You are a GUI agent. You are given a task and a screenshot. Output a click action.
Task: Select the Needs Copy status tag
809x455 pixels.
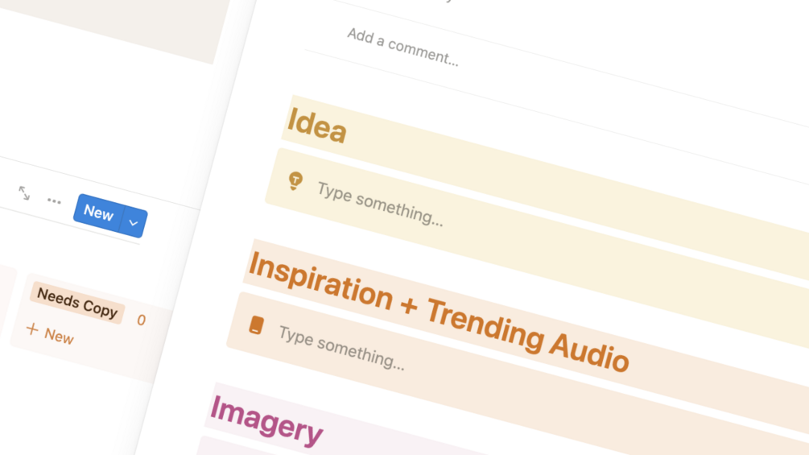pyautogui.click(x=77, y=304)
